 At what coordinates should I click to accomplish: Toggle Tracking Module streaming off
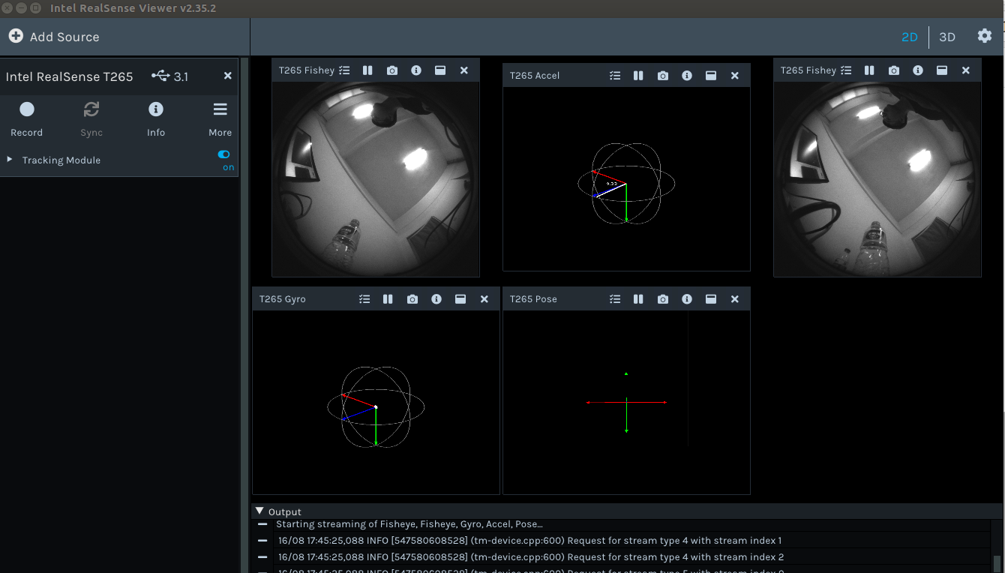pos(223,154)
